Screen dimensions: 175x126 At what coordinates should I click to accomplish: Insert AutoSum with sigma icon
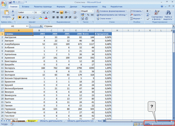(148, 11)
